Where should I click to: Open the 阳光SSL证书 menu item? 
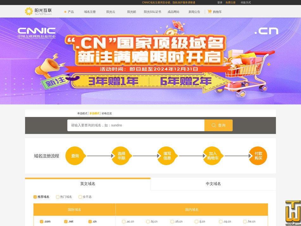[x=153, y=12]
